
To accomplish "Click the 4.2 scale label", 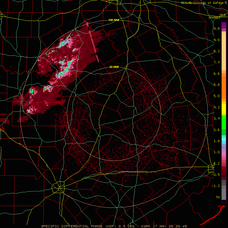I will click(x=217, y=107).
